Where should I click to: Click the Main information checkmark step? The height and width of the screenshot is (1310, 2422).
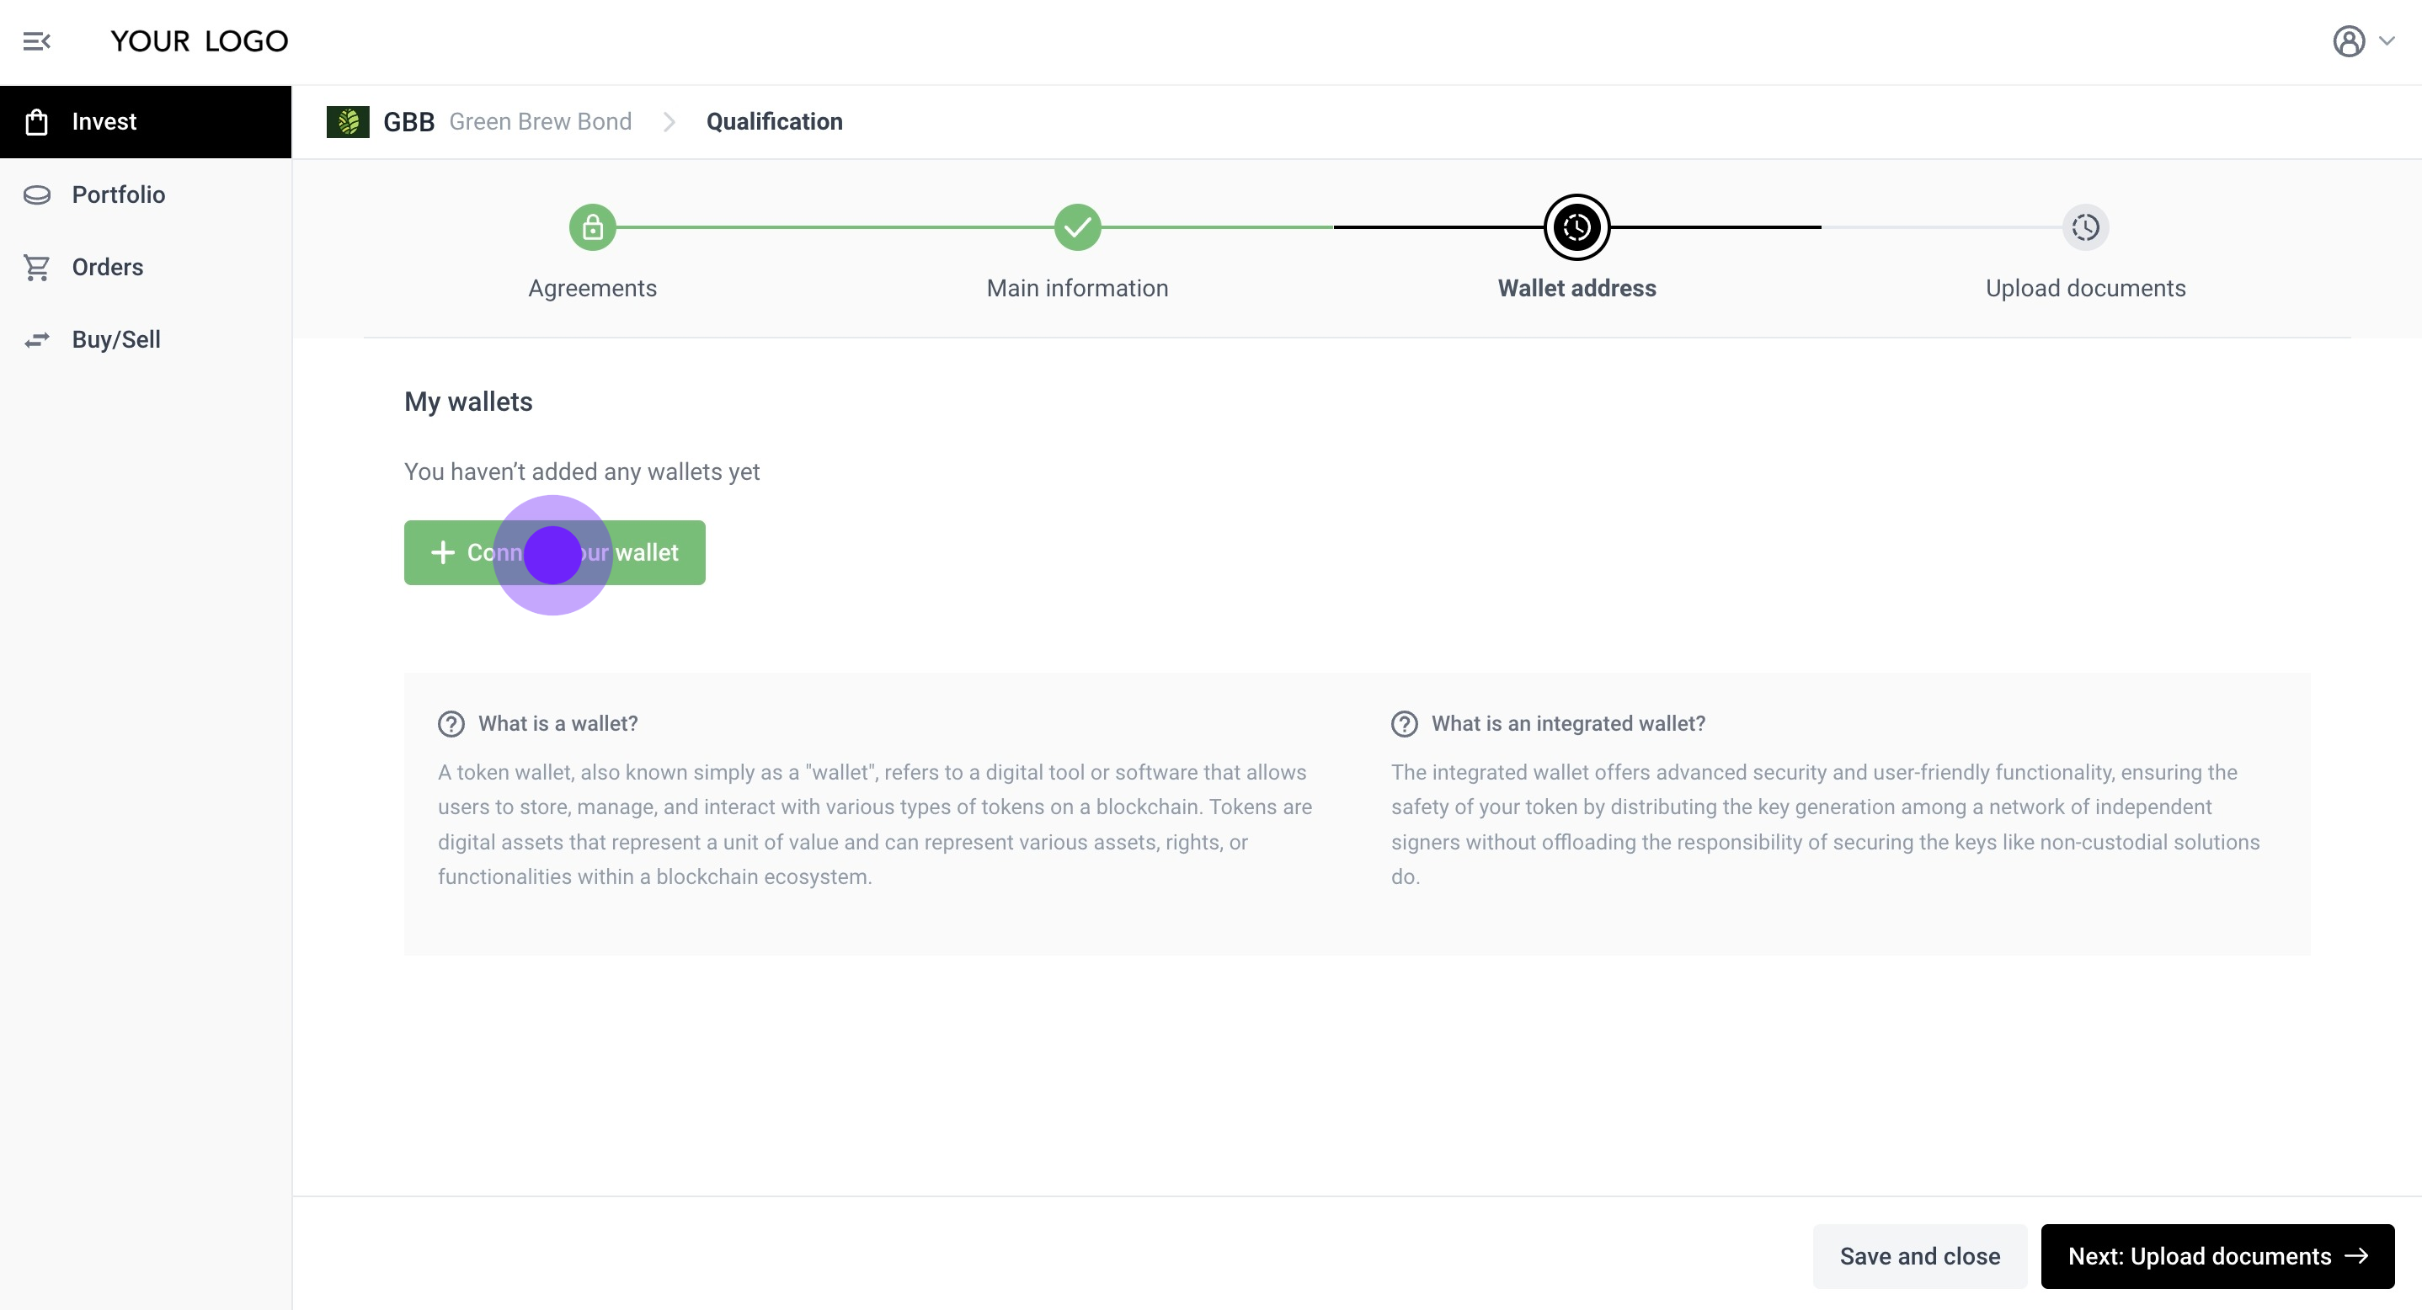1077,227
